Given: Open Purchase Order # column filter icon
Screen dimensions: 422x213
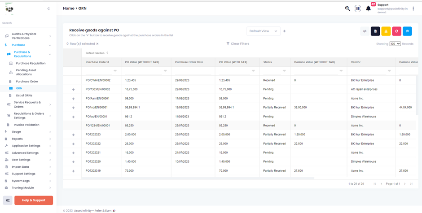Looking at the screenshot, I should pos(115,71).
